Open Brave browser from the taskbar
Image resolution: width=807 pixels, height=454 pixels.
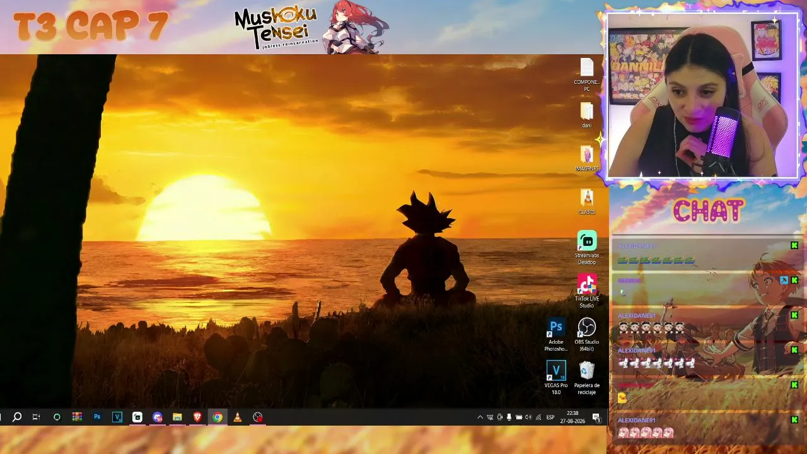point(197,417)
